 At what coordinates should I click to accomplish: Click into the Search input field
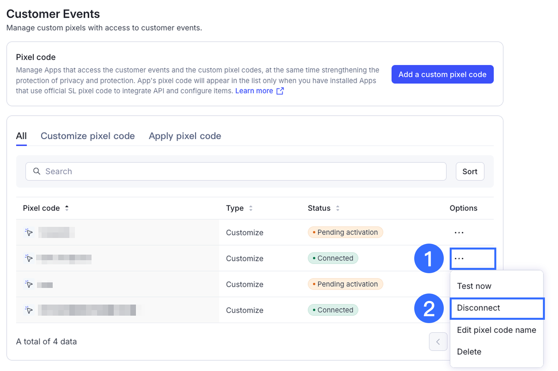[243, 171]
